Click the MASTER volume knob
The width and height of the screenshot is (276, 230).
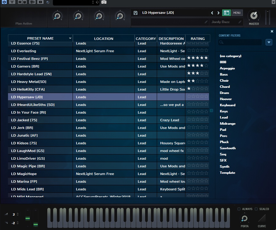[254, 16]
